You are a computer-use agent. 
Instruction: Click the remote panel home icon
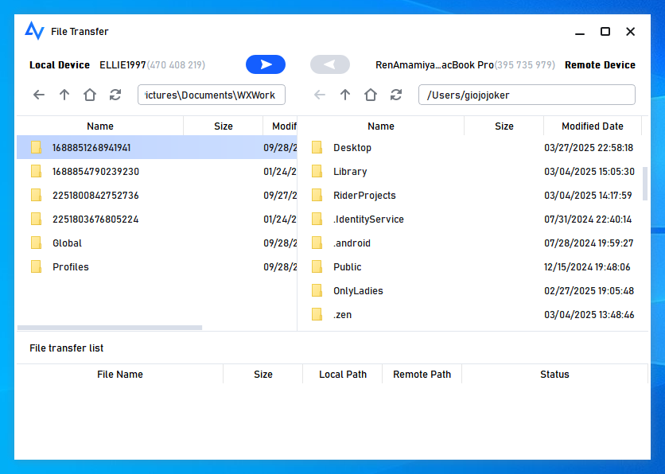point(371,95)
